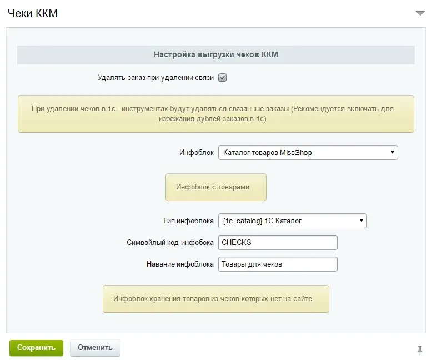Click the Символьный код инфоблока label

point(170,243)
